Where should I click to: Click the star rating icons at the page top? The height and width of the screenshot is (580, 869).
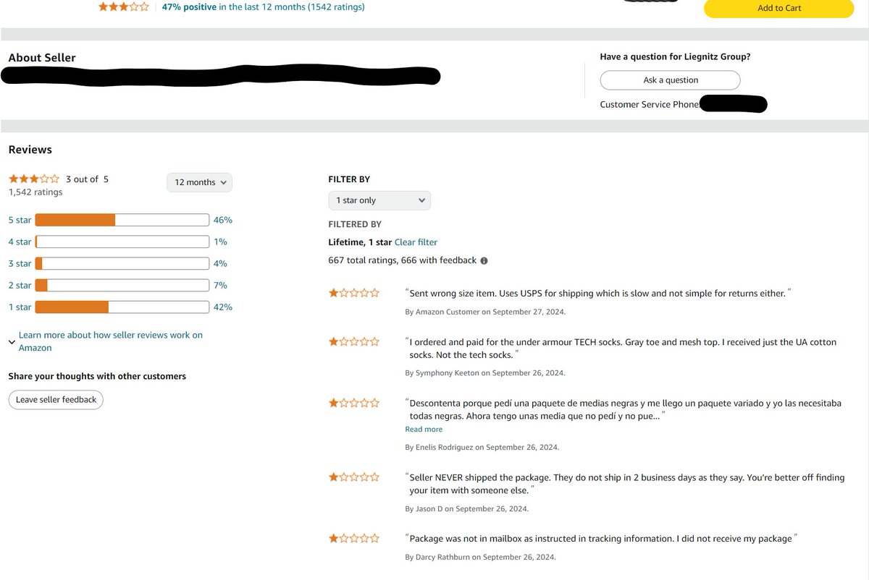point(124,7)
